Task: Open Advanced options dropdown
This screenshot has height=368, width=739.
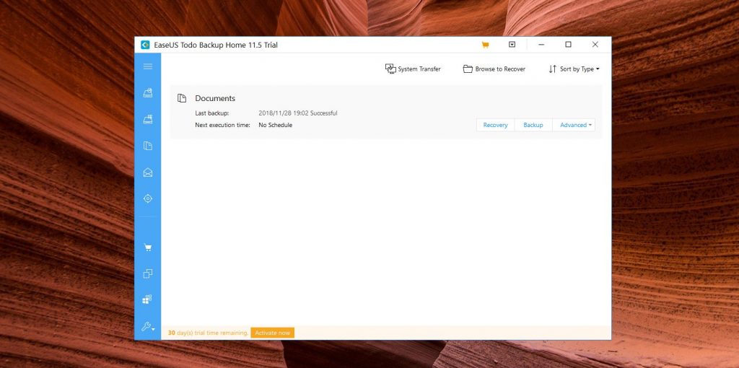Action: coord(575,126)
